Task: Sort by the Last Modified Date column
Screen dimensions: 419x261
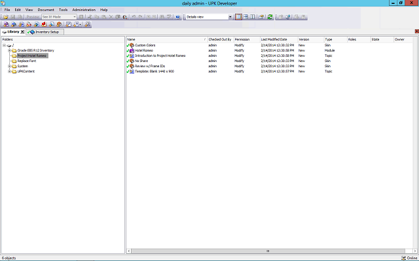Action: (x=274, y=39)
